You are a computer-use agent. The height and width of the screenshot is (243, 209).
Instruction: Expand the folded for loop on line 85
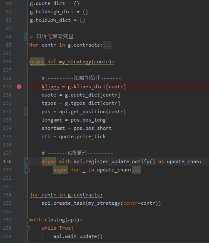tap(27, 45)
